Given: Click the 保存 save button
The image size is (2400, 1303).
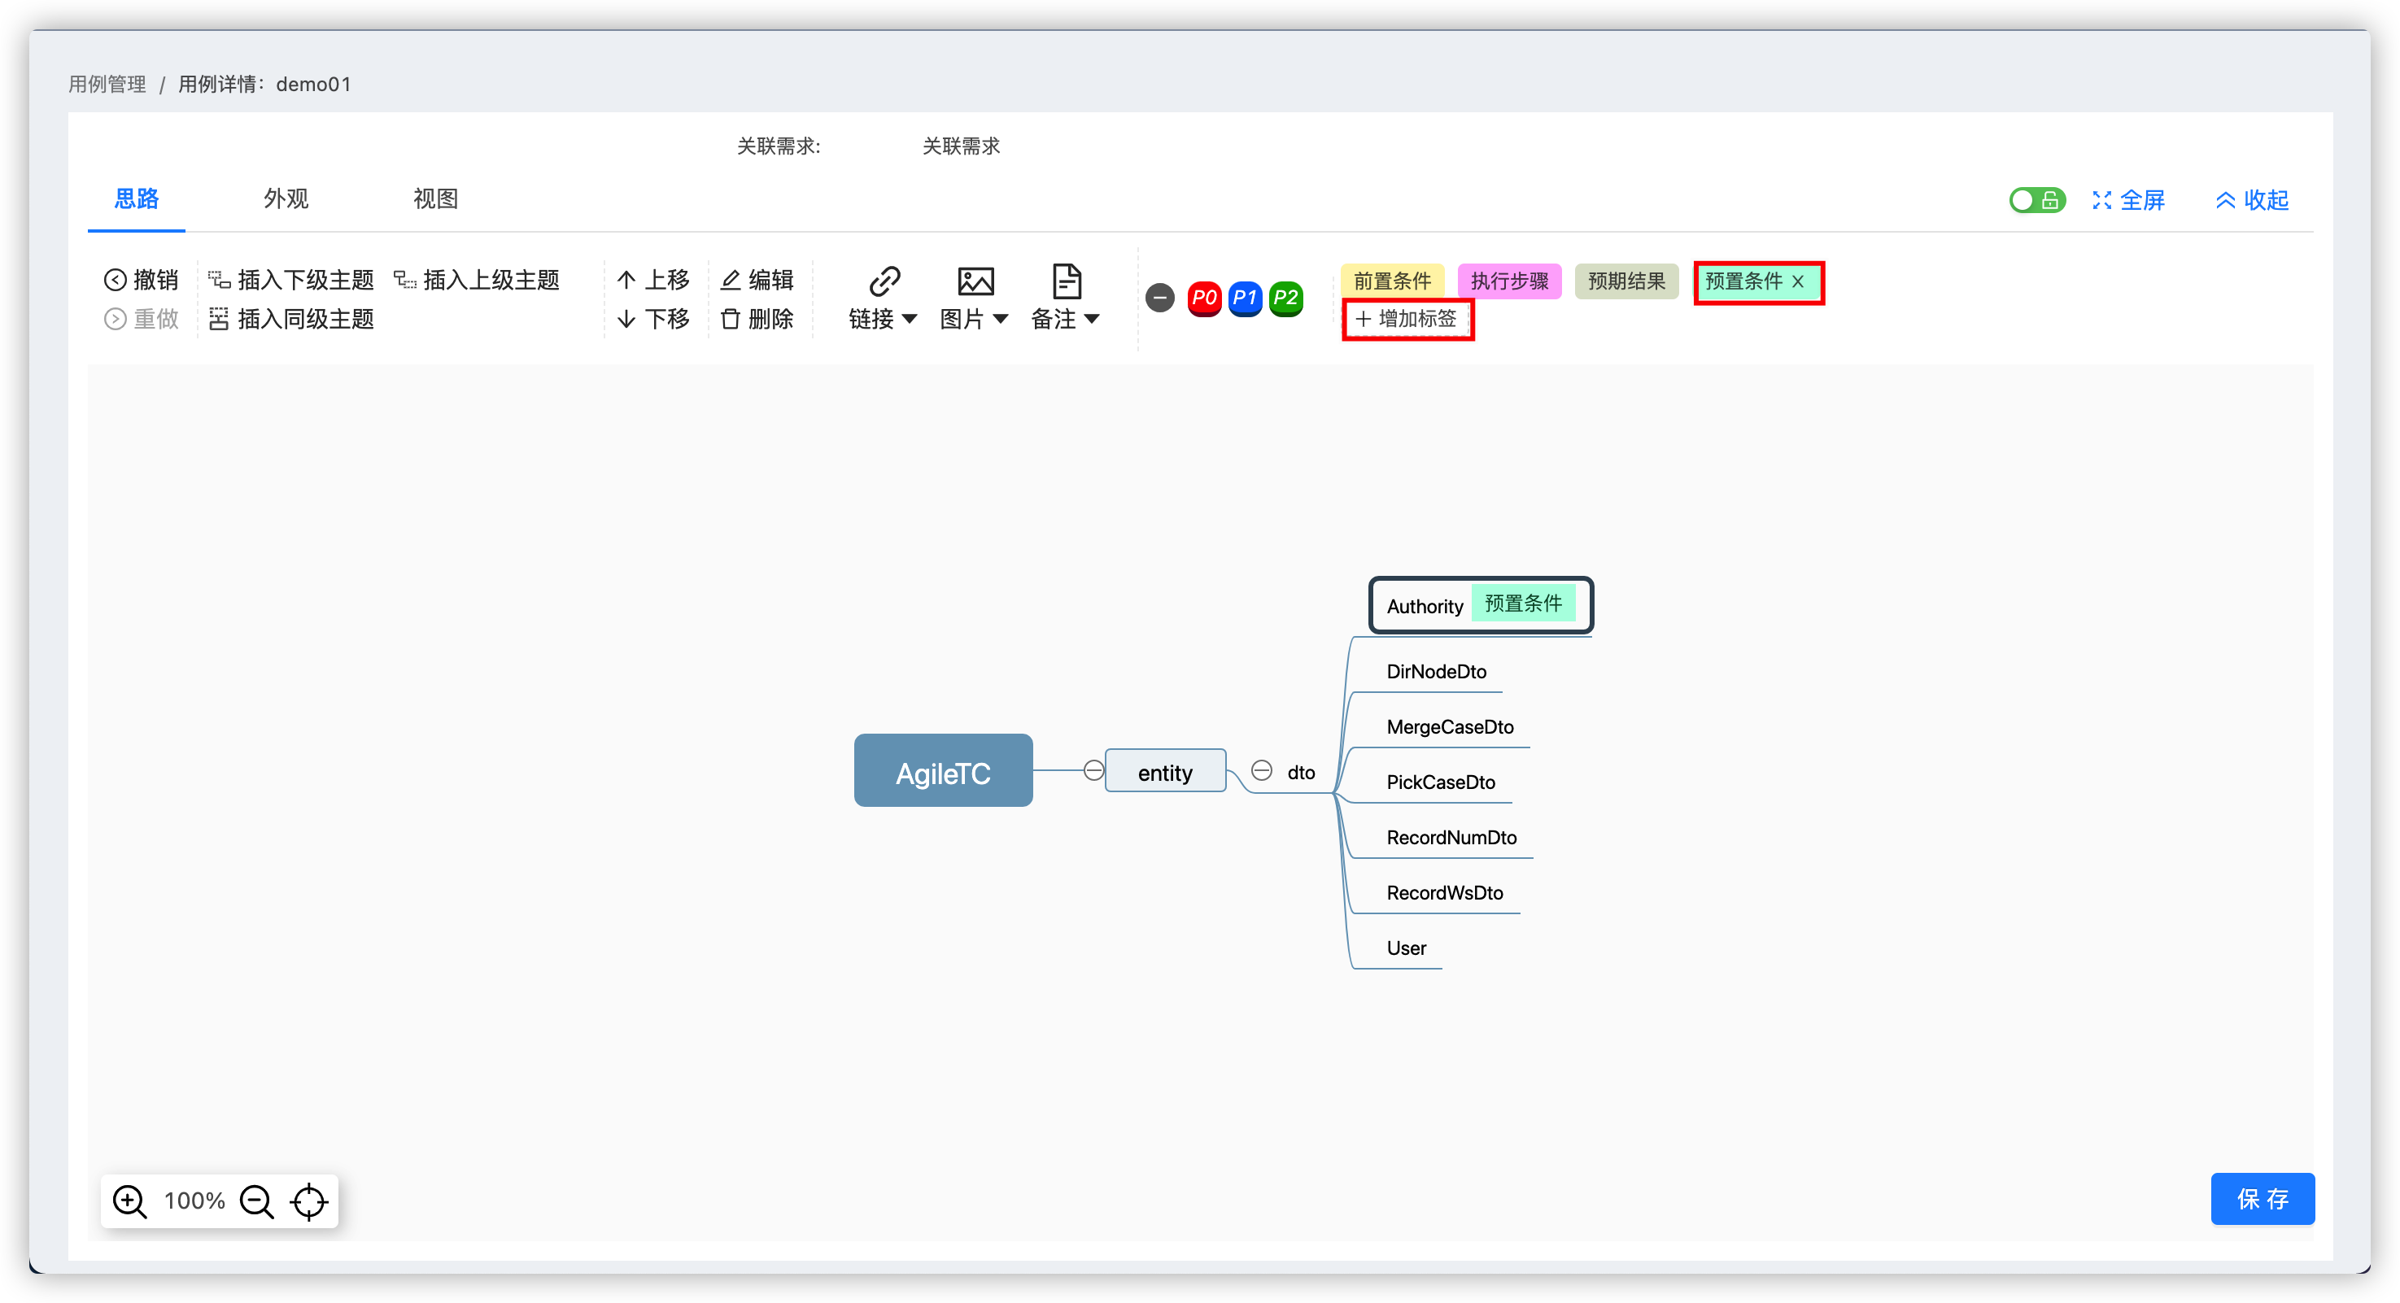Looking at the screenshot, I should pyautogui.click(x=2263, y=1199).
